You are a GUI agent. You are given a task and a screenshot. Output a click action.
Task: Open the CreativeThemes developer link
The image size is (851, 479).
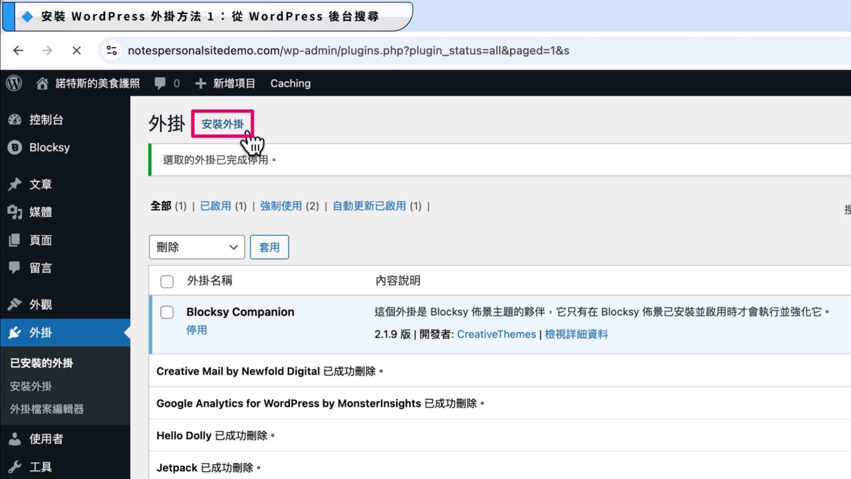coord(496,334)
